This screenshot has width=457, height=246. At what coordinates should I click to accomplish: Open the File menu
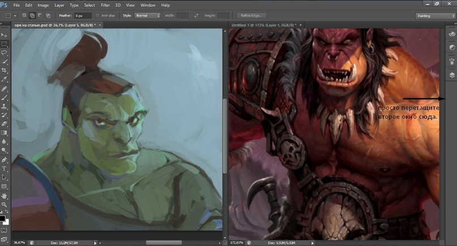click(x=16, y=5)
